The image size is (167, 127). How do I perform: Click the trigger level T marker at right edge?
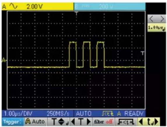click(143, 53)
